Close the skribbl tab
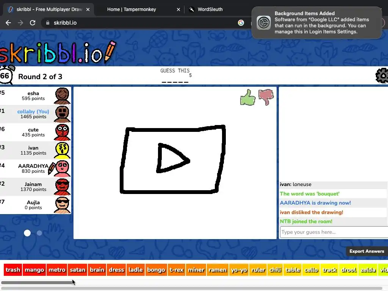Viewport: 388px width, 291px height. pos(88,9)
